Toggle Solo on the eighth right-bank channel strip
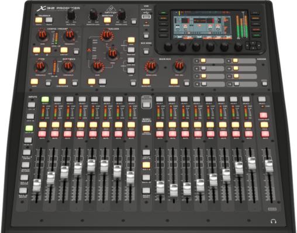Viewport: 297px width, 233px height. (248, 125)
